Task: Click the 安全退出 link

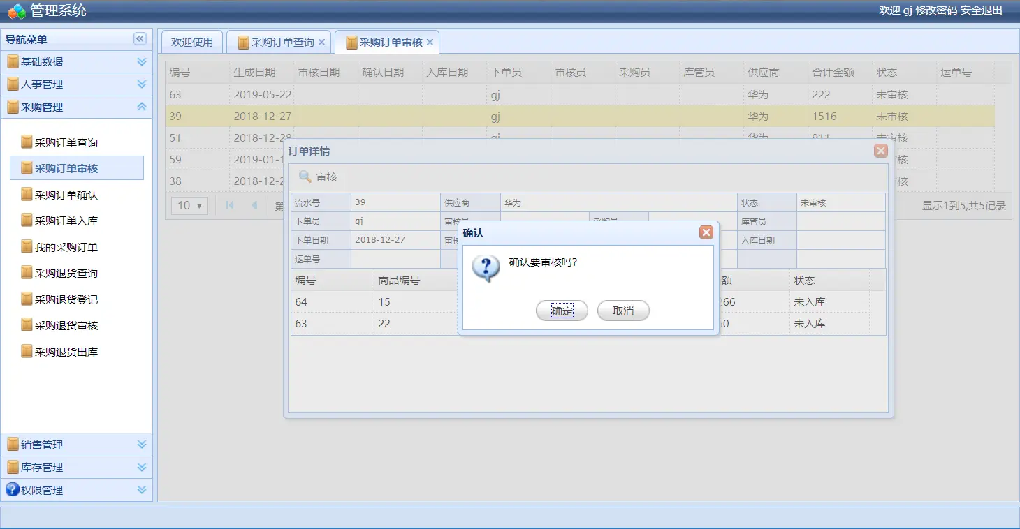Action: pos(982,10)
